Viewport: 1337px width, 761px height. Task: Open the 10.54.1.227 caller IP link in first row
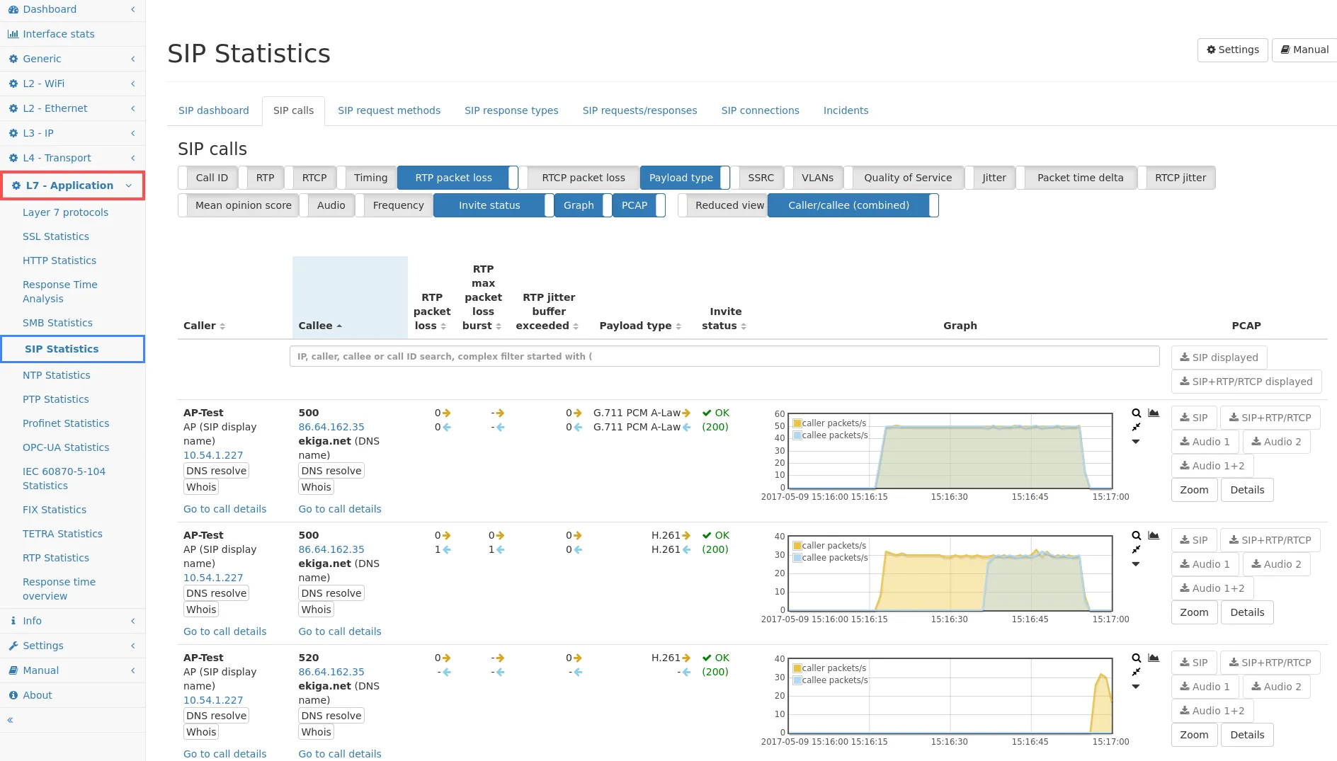pyautogui.click(x=213, y=455)
